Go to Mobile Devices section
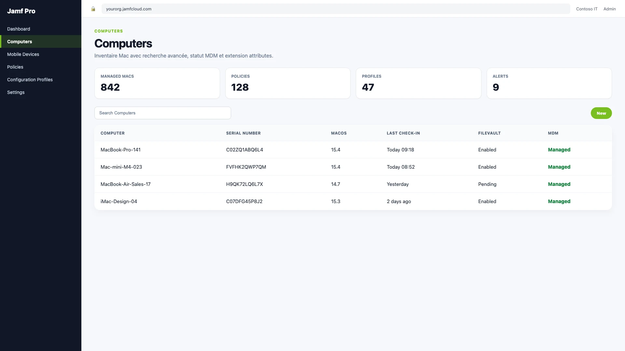 41,54
